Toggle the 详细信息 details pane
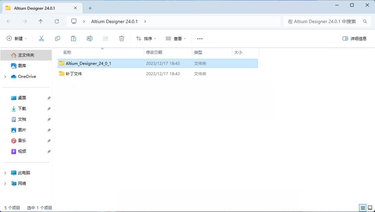 [x=355, y=39]
